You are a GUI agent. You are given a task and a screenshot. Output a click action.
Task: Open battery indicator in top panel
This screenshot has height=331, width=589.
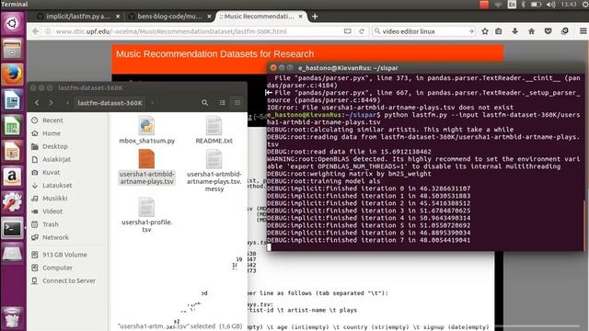point(536,5)
